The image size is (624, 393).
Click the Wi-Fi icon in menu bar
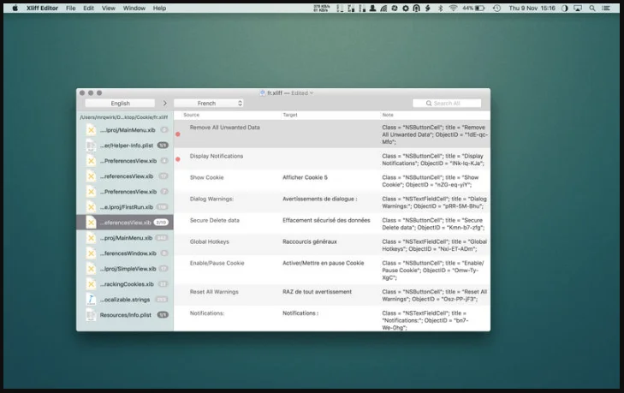[x=453, y=8]
